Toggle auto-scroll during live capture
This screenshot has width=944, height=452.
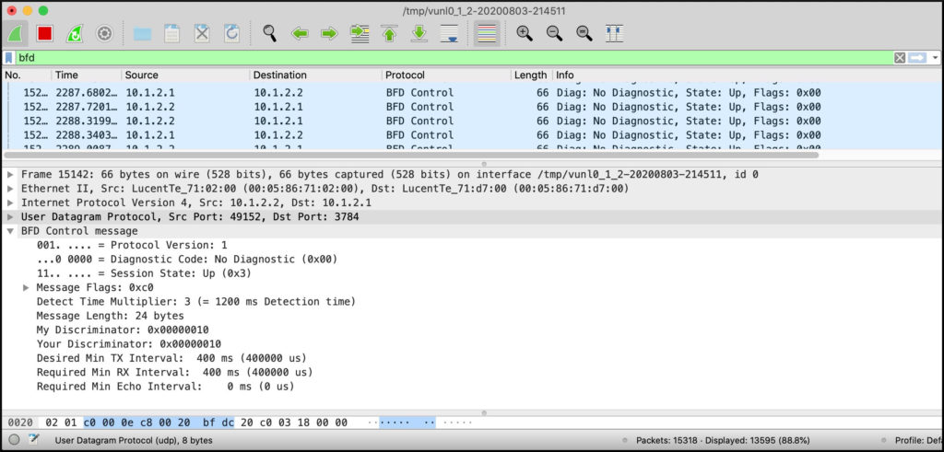pyautogui.click(x=449, y=33)
